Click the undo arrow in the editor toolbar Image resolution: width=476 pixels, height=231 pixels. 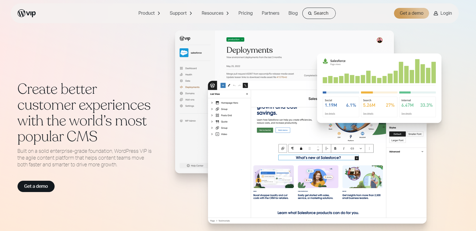(x=234, y=85)
